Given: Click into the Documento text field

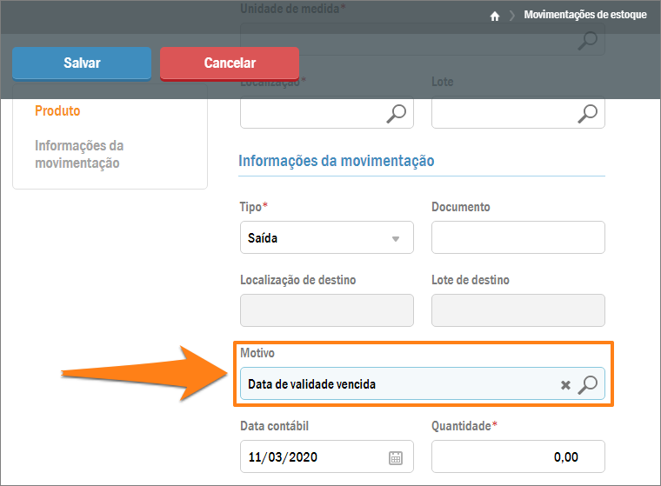Looking at the screenshot, I should [x=517, y=237].
